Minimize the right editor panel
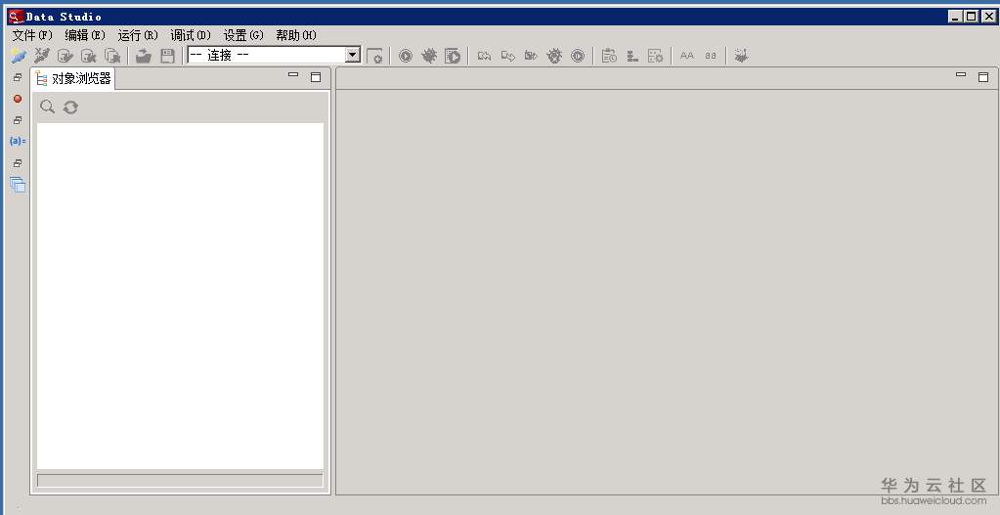The width and height of the screenshot is (1000, 515). click(x=961, y=75)
